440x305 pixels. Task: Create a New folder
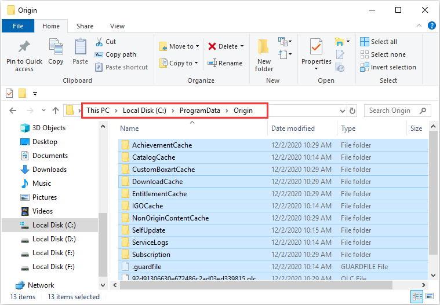(x=264, y=56)
